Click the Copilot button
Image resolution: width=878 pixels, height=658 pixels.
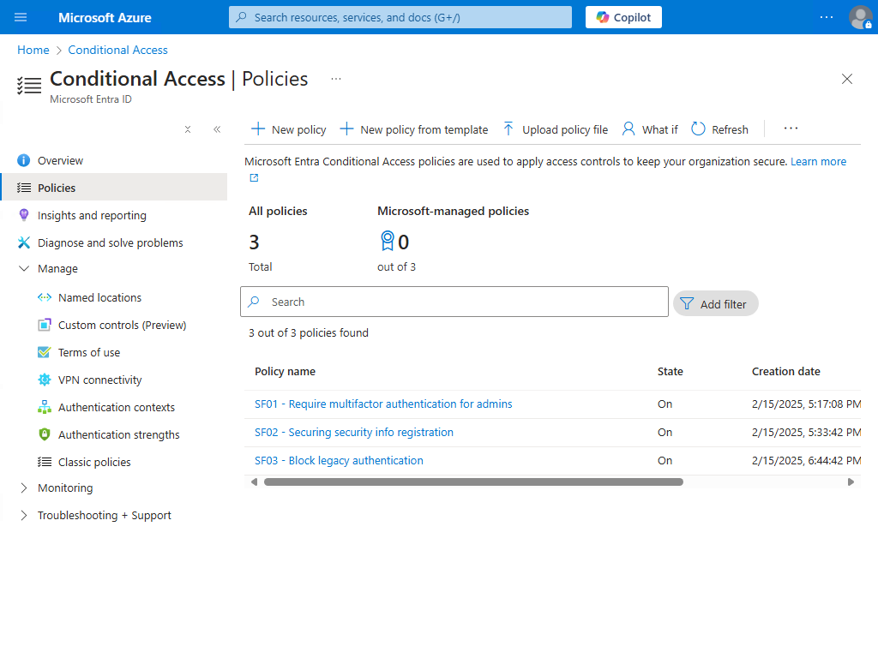click(623, 17)
